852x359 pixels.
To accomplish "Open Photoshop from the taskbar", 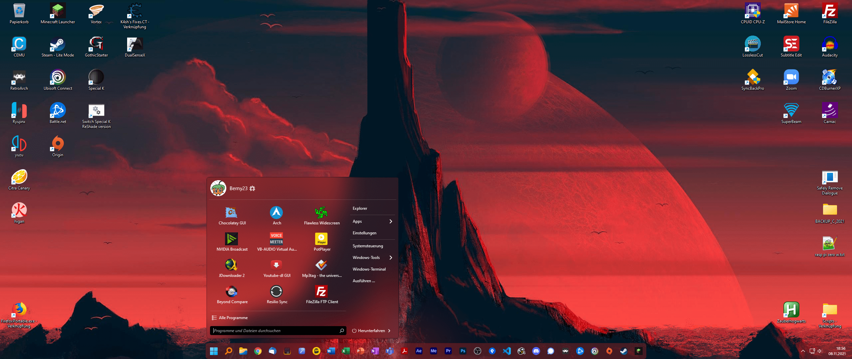I will click(x=463, y=351).
